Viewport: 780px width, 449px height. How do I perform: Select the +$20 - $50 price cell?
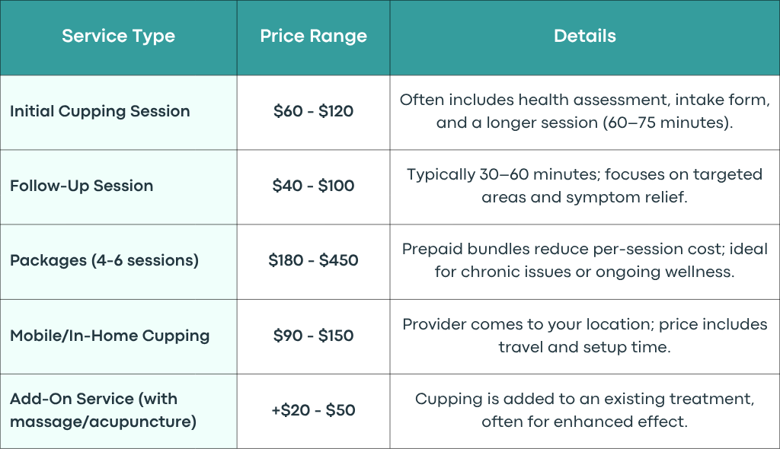[313, 410]
